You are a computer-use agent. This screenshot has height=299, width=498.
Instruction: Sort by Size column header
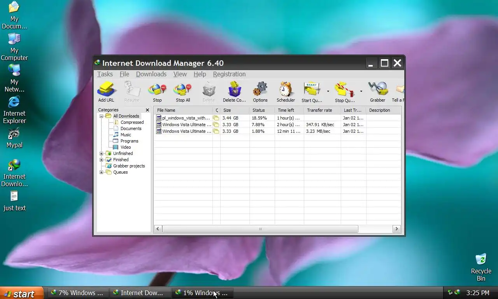pos(235,110)
